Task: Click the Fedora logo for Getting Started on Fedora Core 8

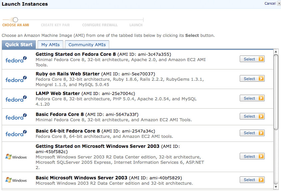Action: tap(16, 59)
